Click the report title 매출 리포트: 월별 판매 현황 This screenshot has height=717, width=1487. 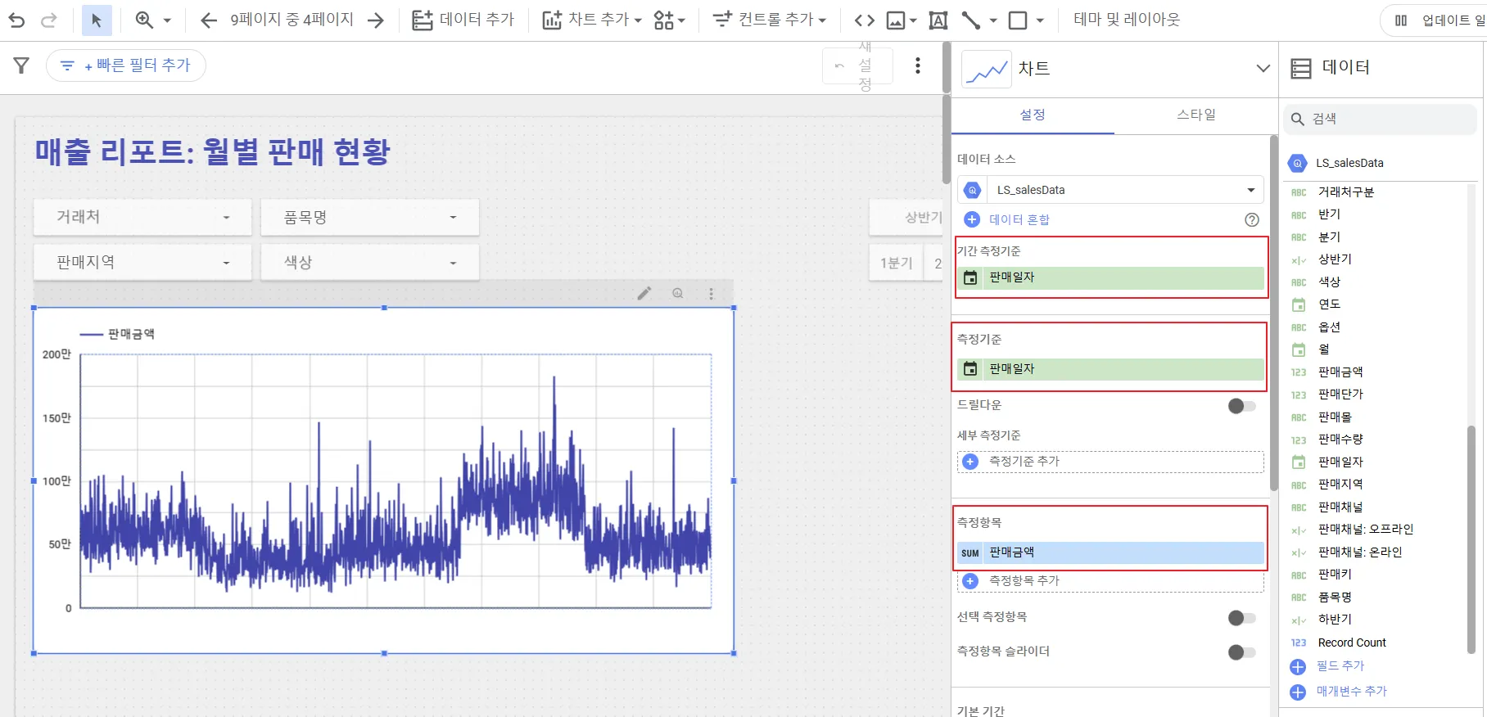click(x=212, y=151)
